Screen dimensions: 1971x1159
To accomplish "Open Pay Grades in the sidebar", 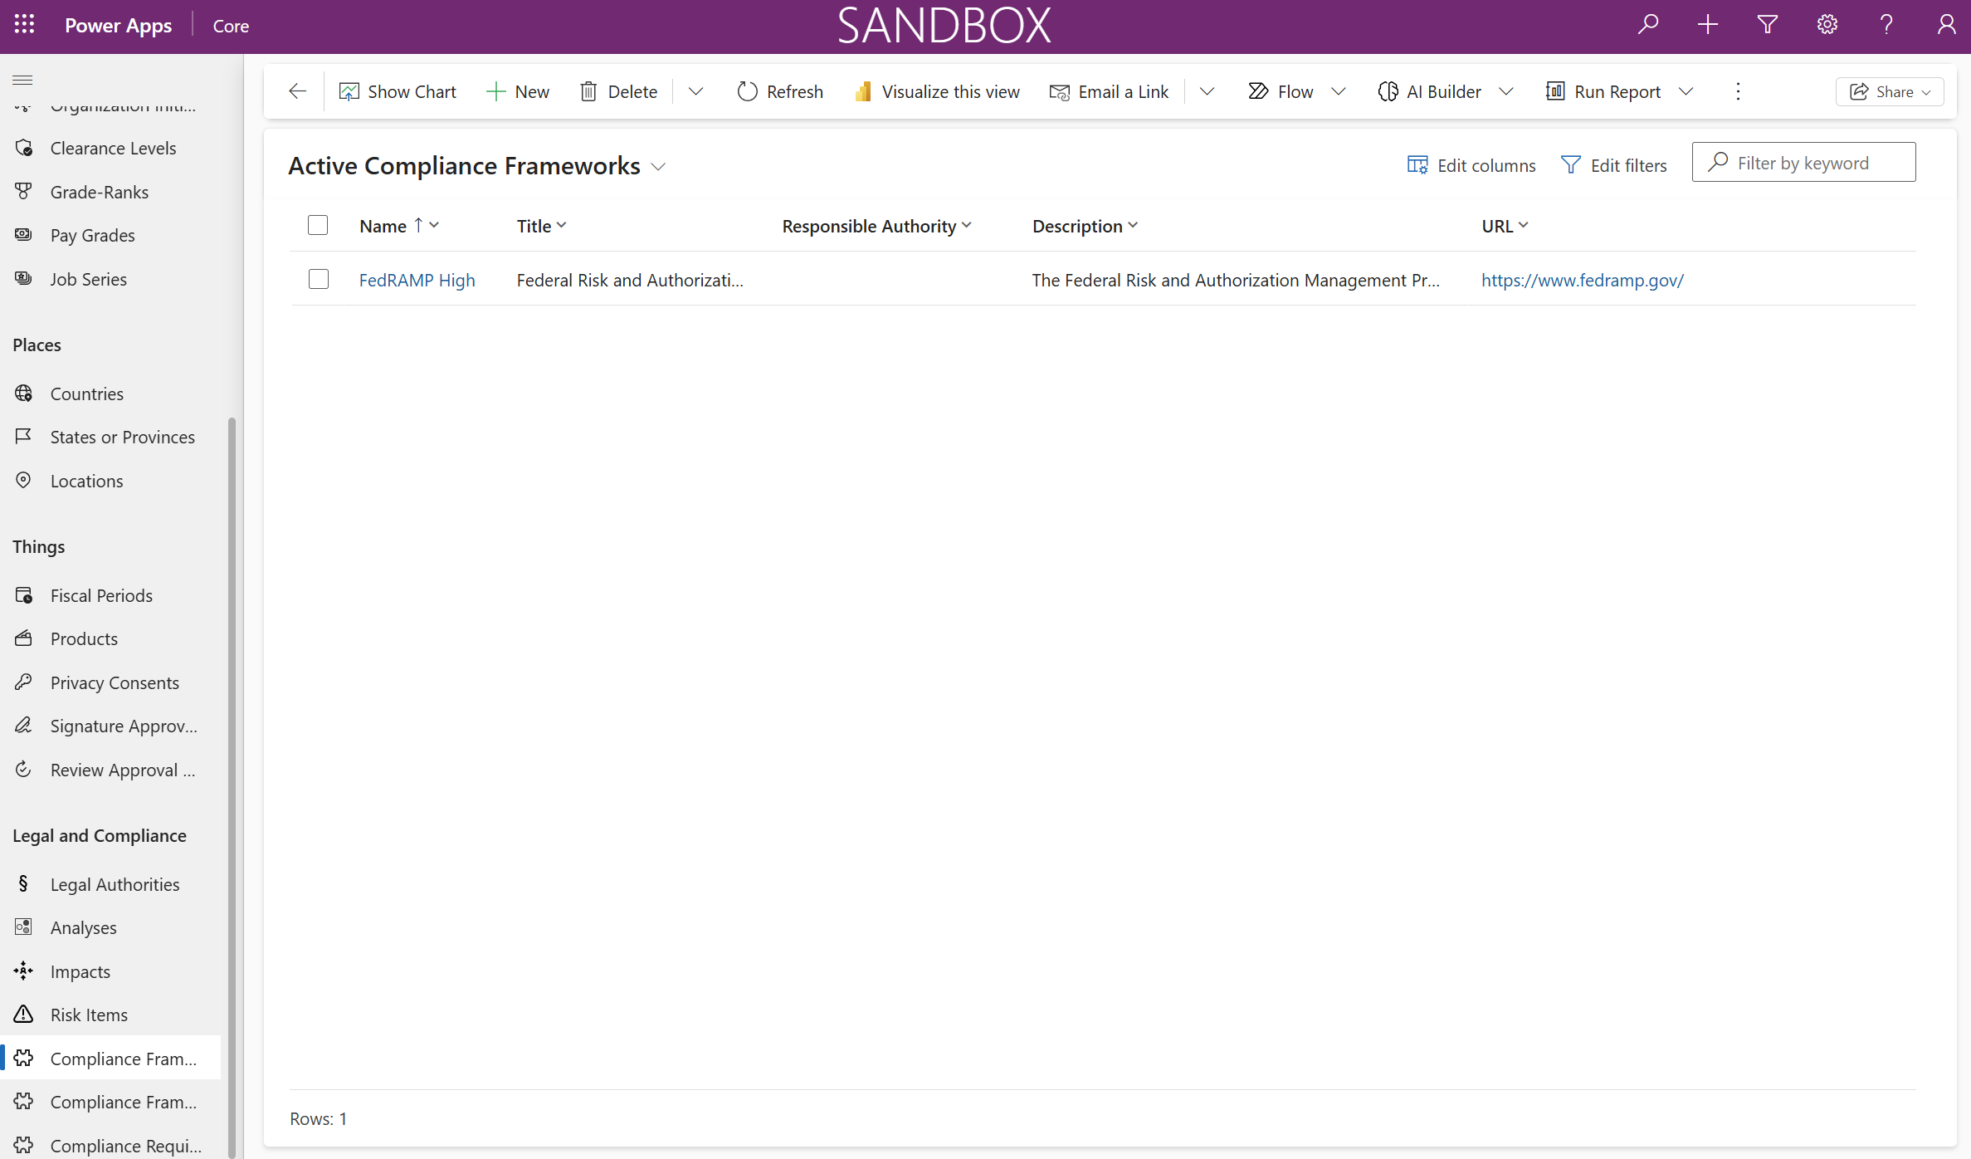I will click(x=111, y=235).
